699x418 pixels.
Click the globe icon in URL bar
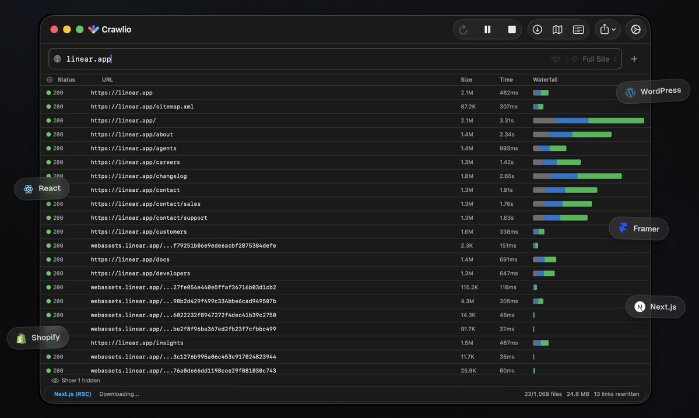(x=58, y=59)
